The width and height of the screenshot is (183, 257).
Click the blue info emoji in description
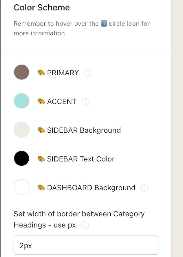click(104, 23)
